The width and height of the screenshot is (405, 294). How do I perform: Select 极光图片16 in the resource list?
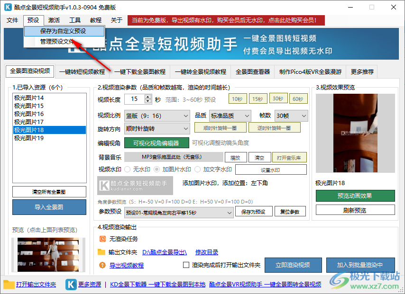(29, 114)
